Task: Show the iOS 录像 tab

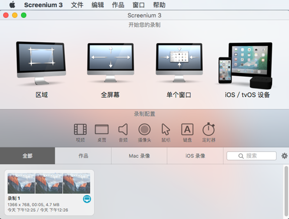Action: click(195, 156)
